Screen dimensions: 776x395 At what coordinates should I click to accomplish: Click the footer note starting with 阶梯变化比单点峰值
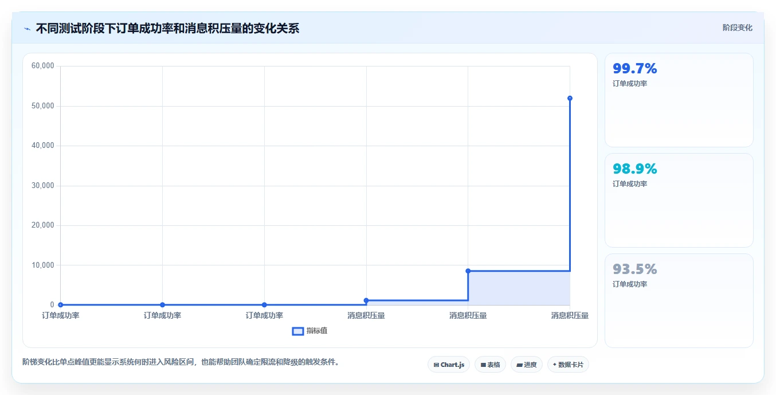click(x=181, y=362)
